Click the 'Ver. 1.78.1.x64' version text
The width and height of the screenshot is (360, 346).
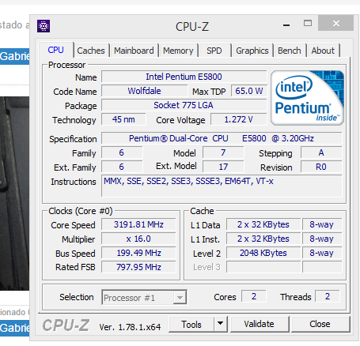[130, 327]
